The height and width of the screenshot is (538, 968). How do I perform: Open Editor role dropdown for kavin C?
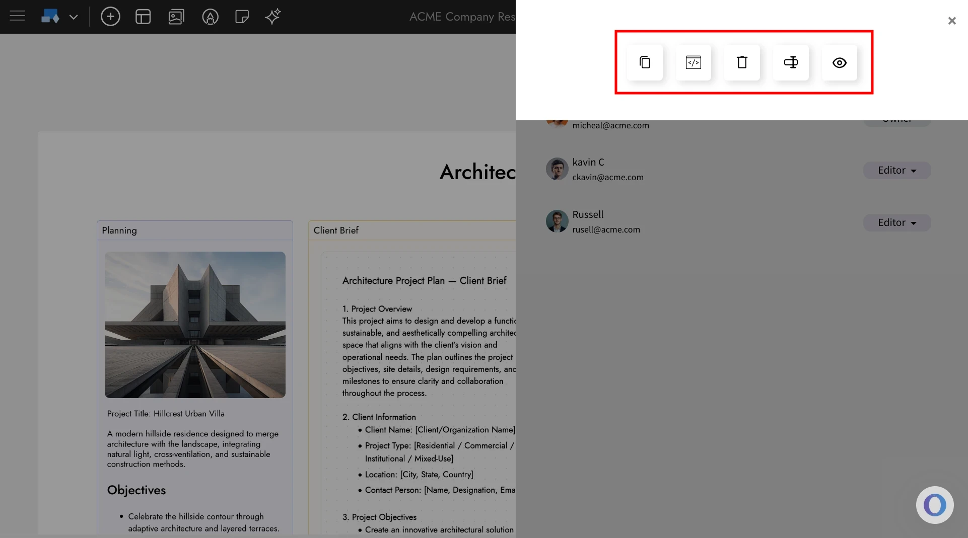click(x=896, y=170)
